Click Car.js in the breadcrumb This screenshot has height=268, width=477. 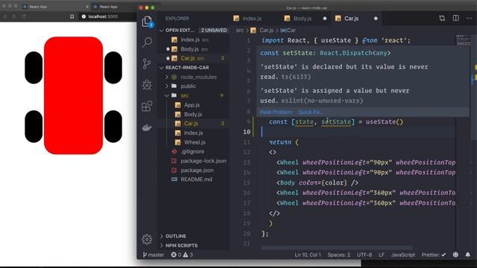point(266,31)
